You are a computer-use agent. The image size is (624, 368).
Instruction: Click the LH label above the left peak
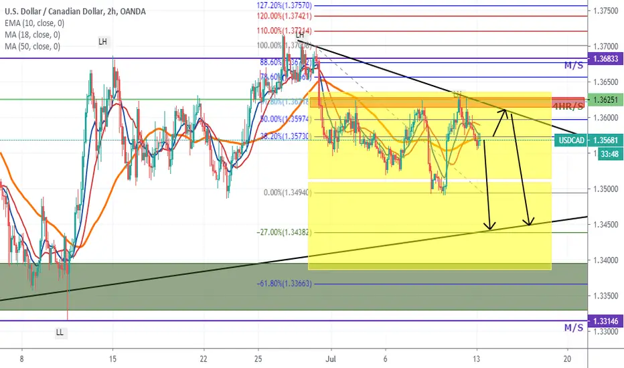[x=102, y=41]
